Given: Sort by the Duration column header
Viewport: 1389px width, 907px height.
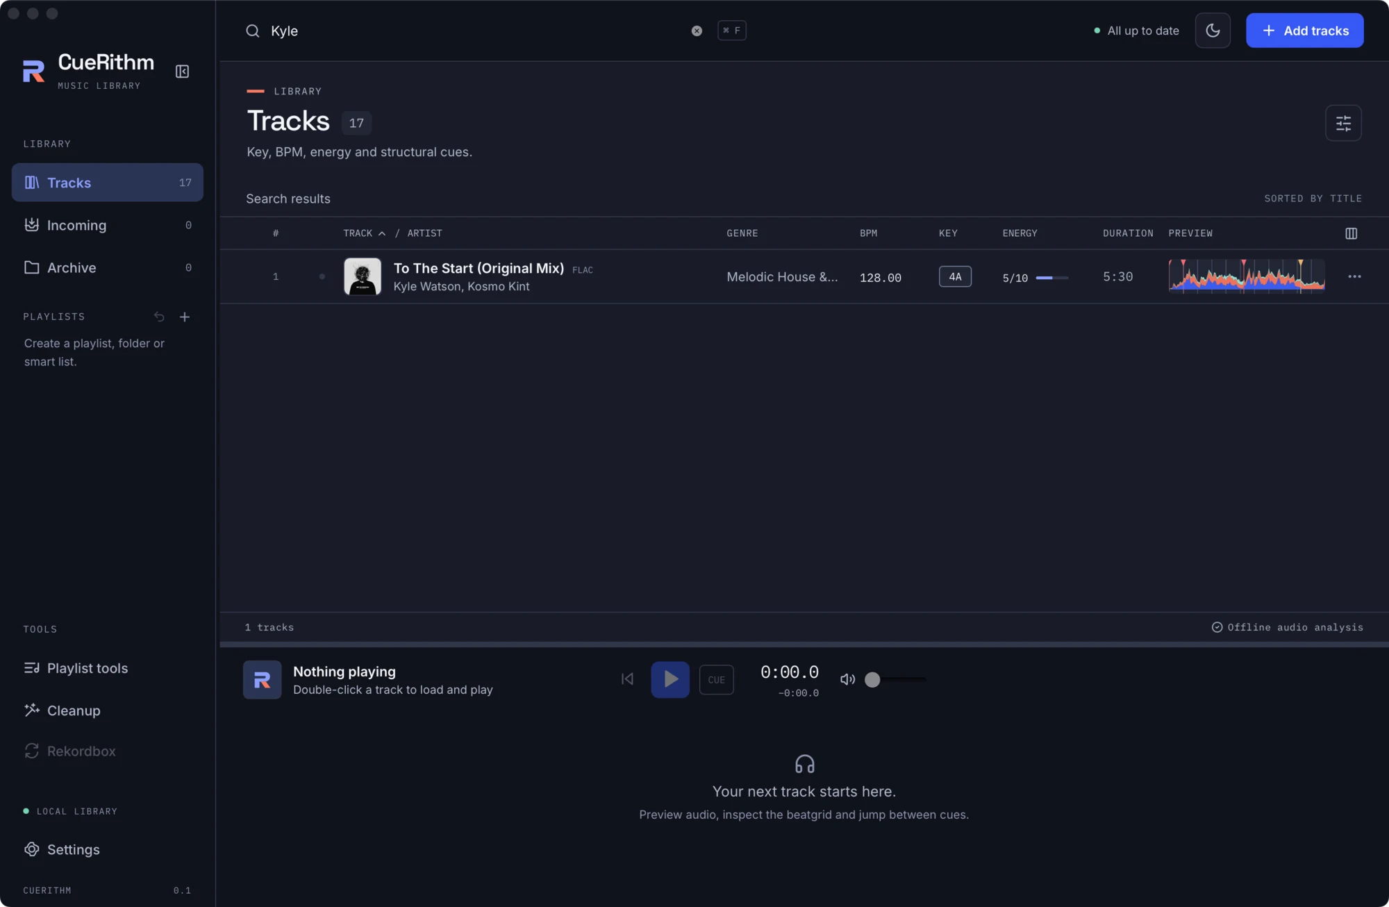Looking at the screenshot, I should pyautogui.click(x=1128, y=233).
